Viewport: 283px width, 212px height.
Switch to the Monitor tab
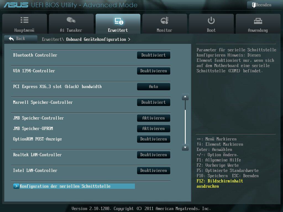coord(165,24)
